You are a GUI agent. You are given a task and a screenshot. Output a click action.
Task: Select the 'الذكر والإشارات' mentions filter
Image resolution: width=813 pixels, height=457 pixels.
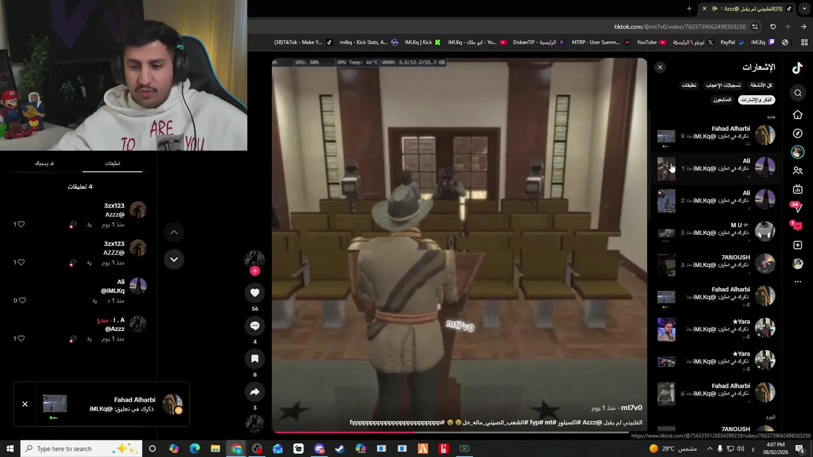756,100
